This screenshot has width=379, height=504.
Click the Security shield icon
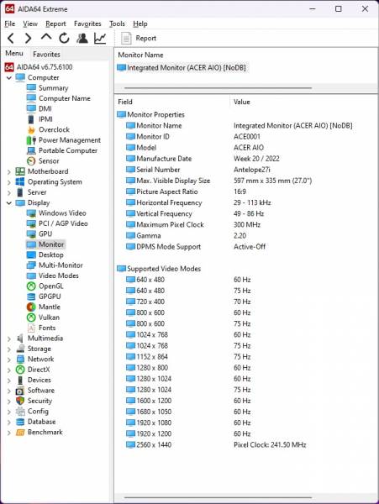point(20,401)
